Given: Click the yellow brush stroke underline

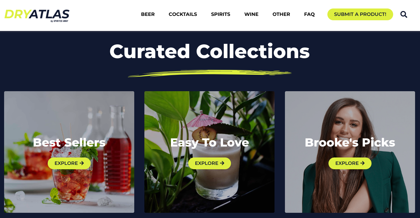Looking at the screenshot, I should click(x=210, y=73).
